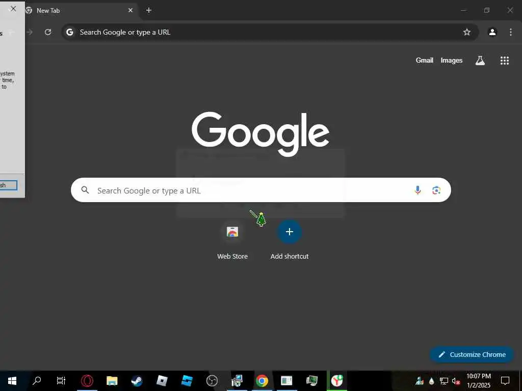Open the clock showing 10:07 PM
This screenshot has height=391, width=522.
pyautogui.click(x=478, y=381)
